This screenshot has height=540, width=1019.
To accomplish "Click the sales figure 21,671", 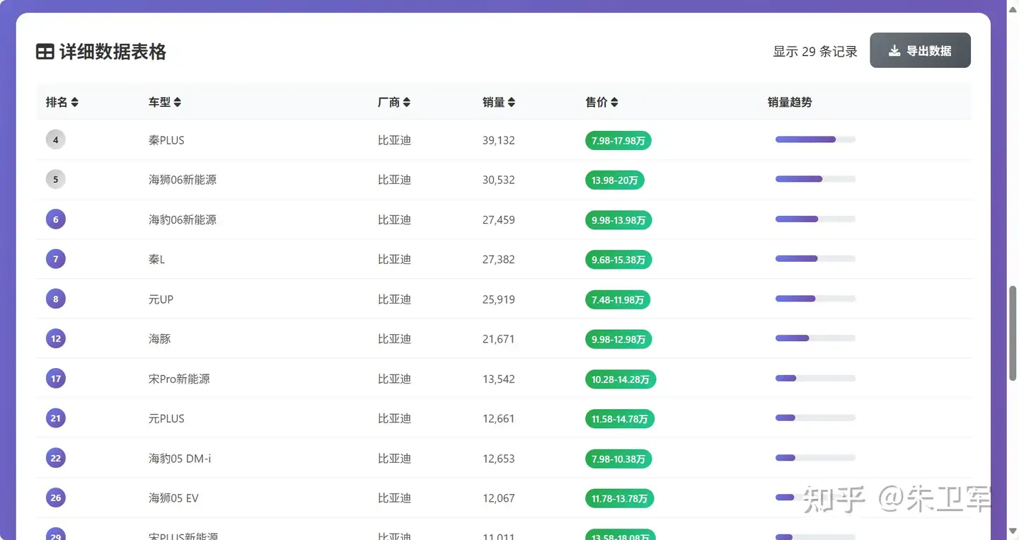I will pyautogui.click(x=498, y=338).
